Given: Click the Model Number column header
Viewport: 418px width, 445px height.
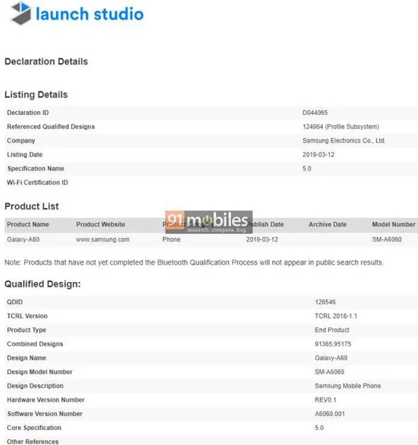Looking at the screenshot, I should pos(393,224).
